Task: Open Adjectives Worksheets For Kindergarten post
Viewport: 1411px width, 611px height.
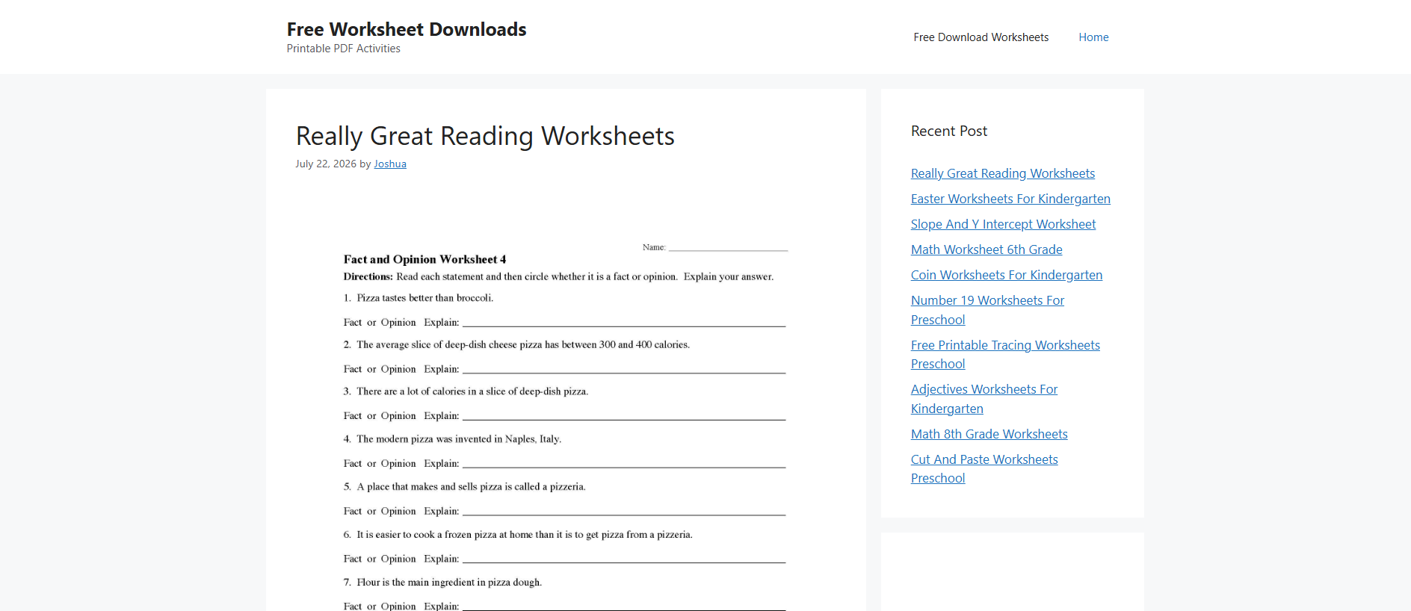Action: point(984,399)
